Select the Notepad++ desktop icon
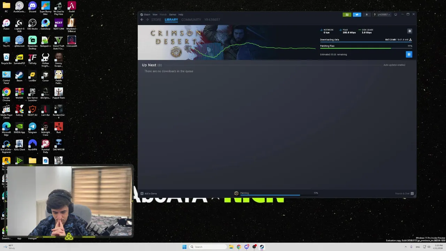The image size is (446, 251). 45,41
